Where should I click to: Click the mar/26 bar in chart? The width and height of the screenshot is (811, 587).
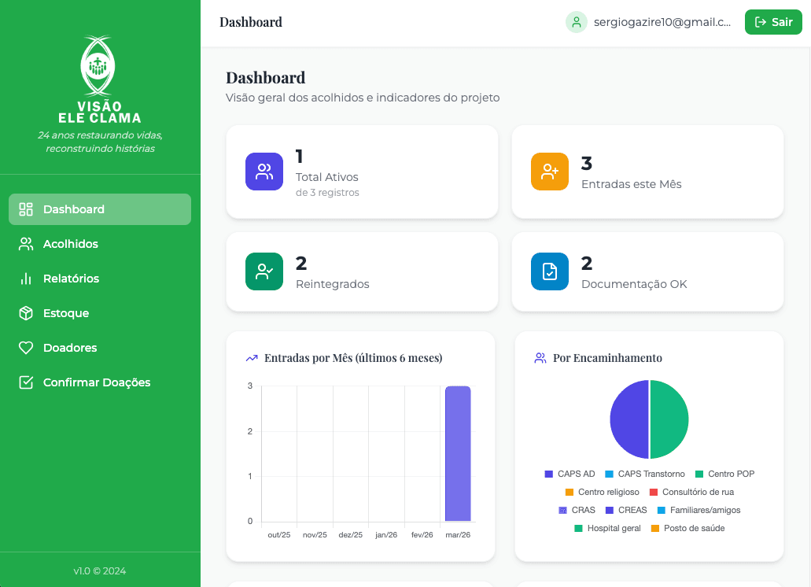(458, 453)
